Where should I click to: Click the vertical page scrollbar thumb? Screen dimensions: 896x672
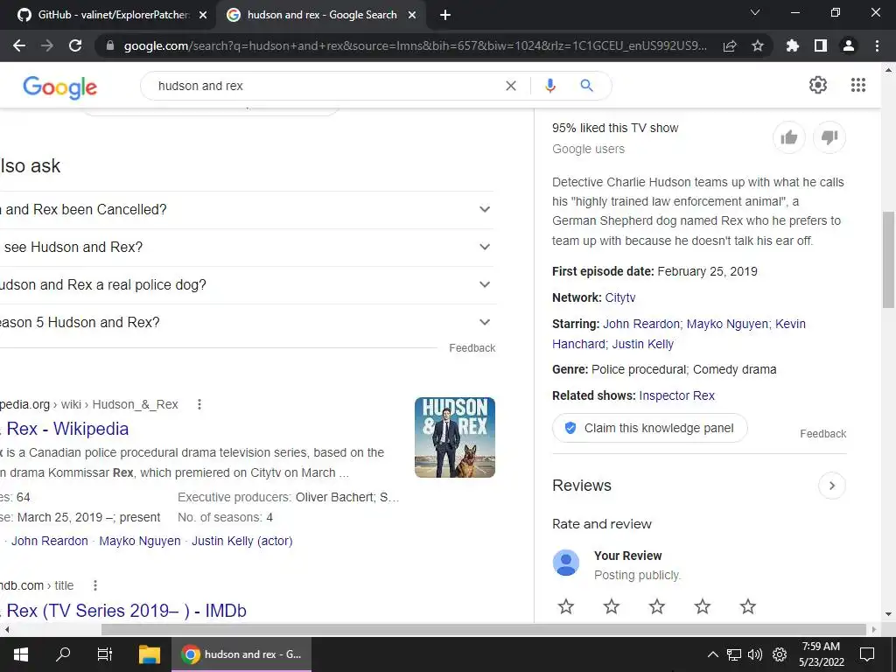(889, 260)
